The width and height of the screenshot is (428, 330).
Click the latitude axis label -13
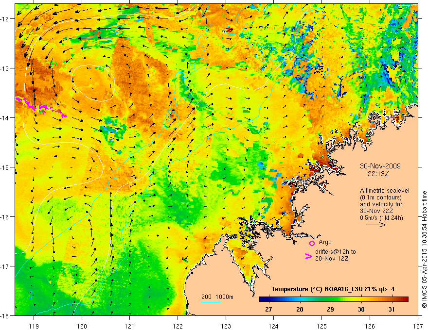pos(5,68)
